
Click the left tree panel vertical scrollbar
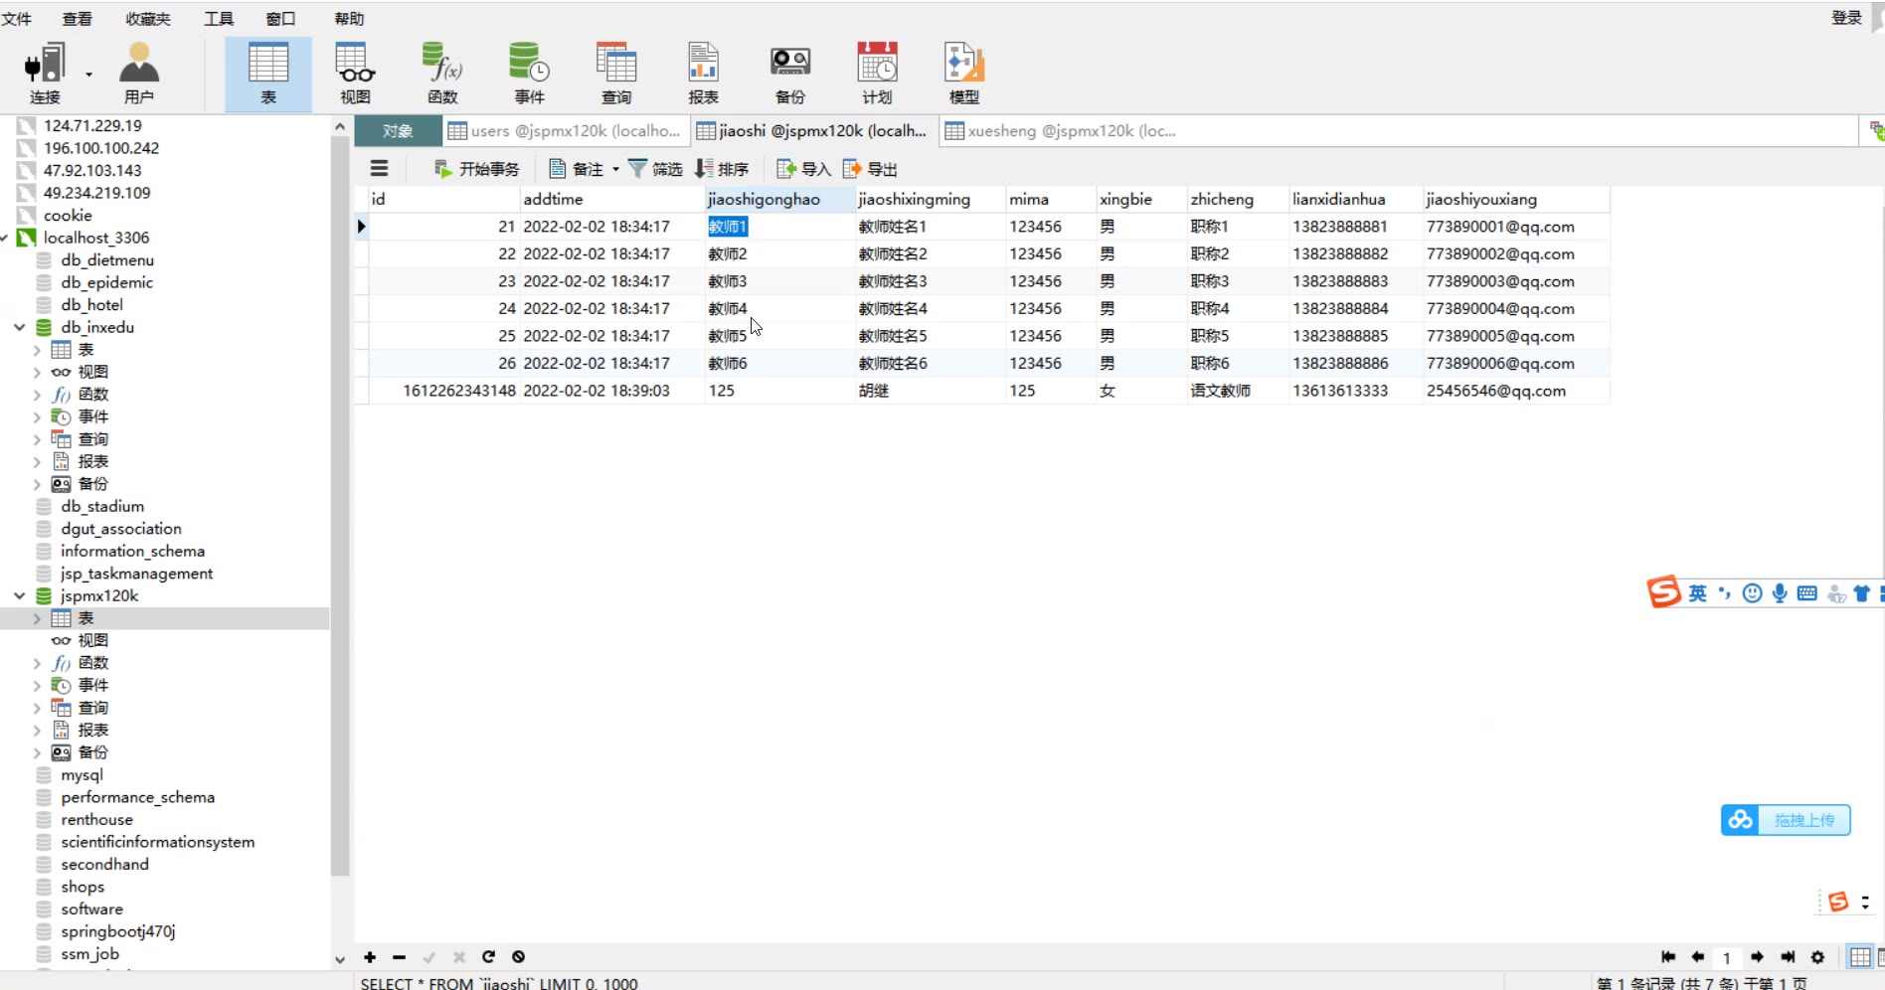pyautogui.click(x=340, y=497)
